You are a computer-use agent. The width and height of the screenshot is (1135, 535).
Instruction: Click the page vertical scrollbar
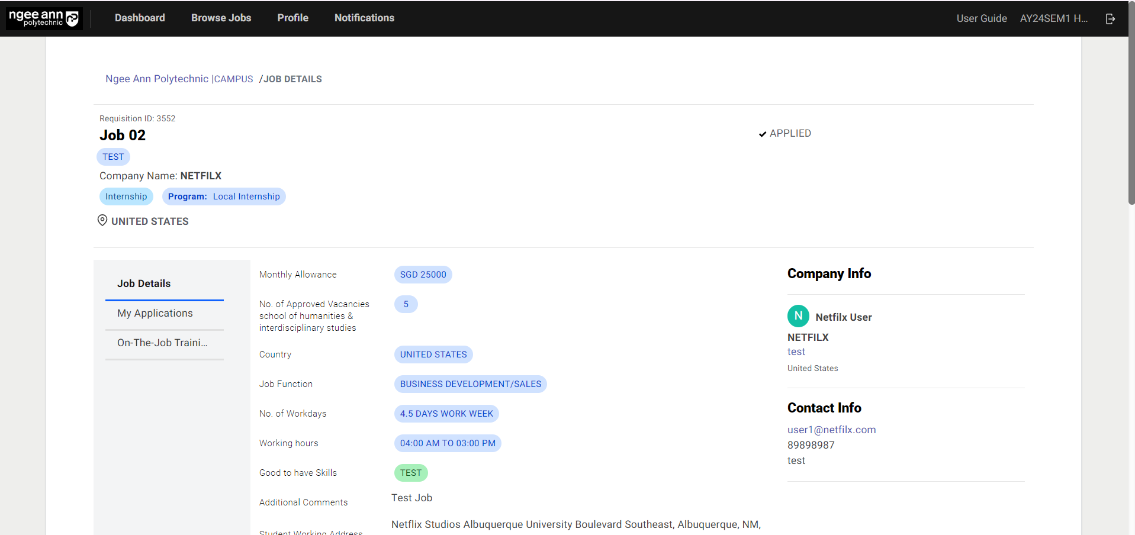(1131, 118)
